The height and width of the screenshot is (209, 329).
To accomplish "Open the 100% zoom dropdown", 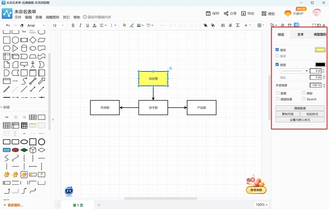I will coord(262,204).
